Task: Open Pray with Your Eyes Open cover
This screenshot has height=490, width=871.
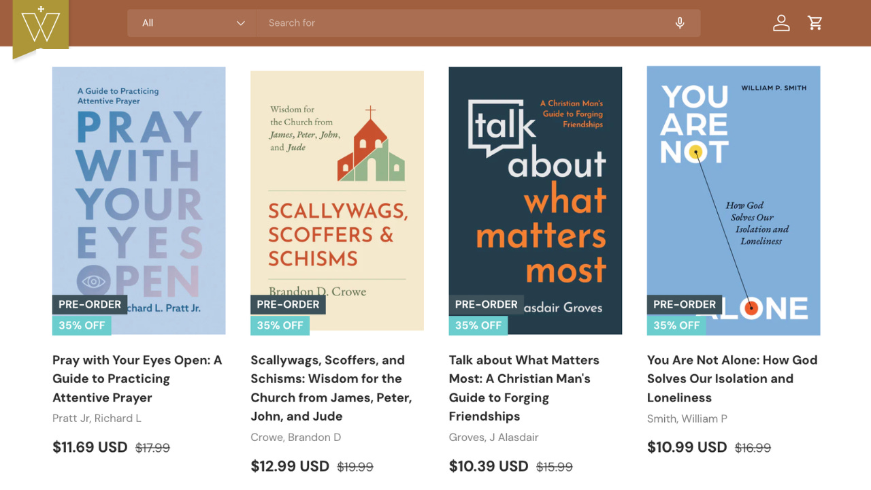Action: (x=139, y=201)
